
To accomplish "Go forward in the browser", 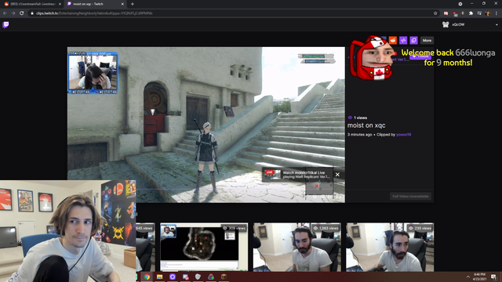I will (13, 13).
